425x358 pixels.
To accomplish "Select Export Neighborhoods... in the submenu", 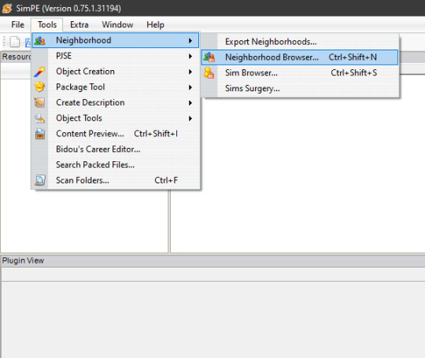I will click(x=300, y=42).
